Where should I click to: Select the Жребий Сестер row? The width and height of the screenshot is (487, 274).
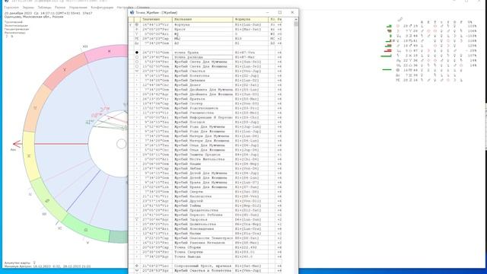pyautogui.click(x=205, y=104)
